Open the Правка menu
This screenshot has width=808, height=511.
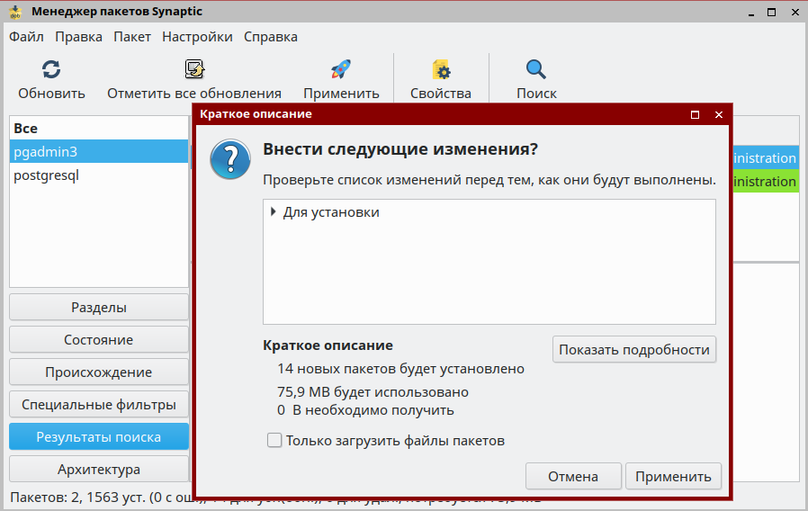[x=78, y=37]
